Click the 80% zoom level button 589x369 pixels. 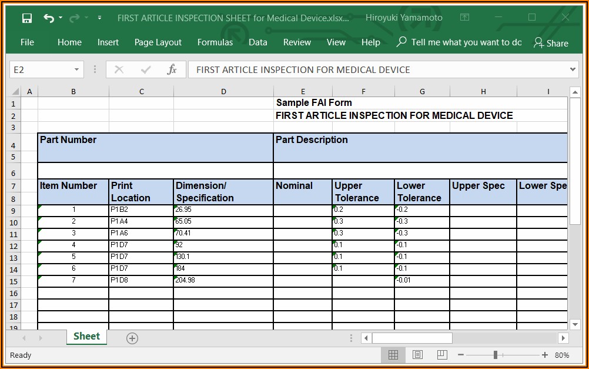coord(562,355)
